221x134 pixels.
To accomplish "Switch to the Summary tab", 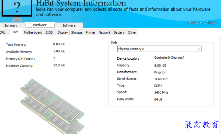I will pos(11,25).
